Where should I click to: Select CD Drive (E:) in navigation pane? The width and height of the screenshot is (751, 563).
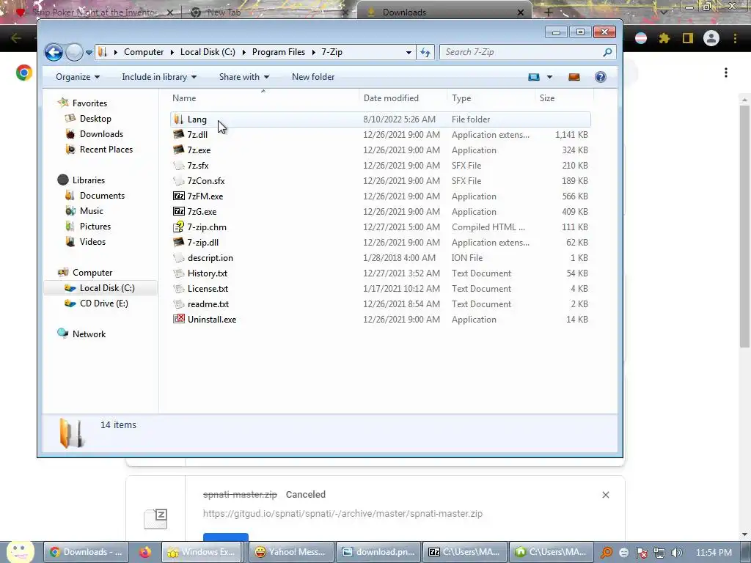pos(103,303)
